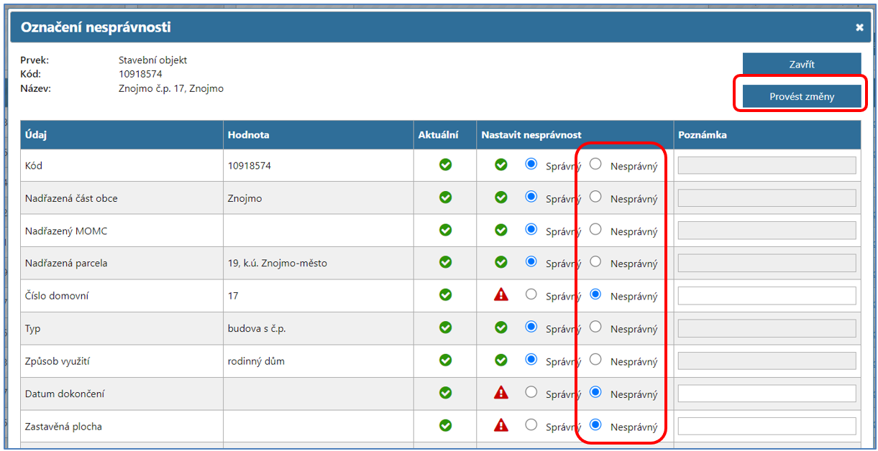
Task: Click the Poznámka field for Číslo domovní
Action: pos(767,296)
